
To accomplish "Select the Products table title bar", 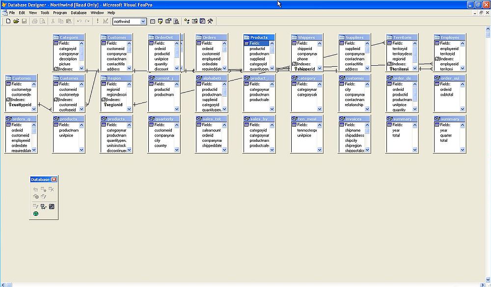I will coord(259,37).
